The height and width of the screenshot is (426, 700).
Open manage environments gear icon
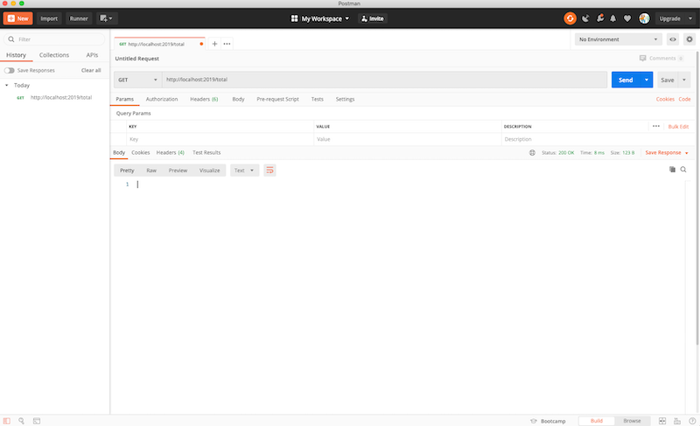pos(689,39)
